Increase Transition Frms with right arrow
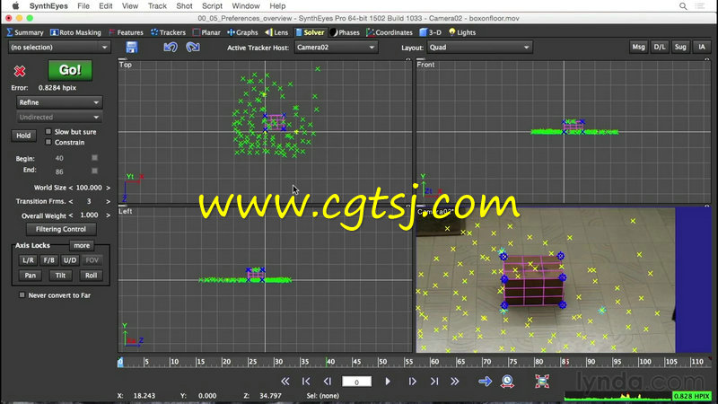This screenshot has width=718, height=404. tap(108, 201)
